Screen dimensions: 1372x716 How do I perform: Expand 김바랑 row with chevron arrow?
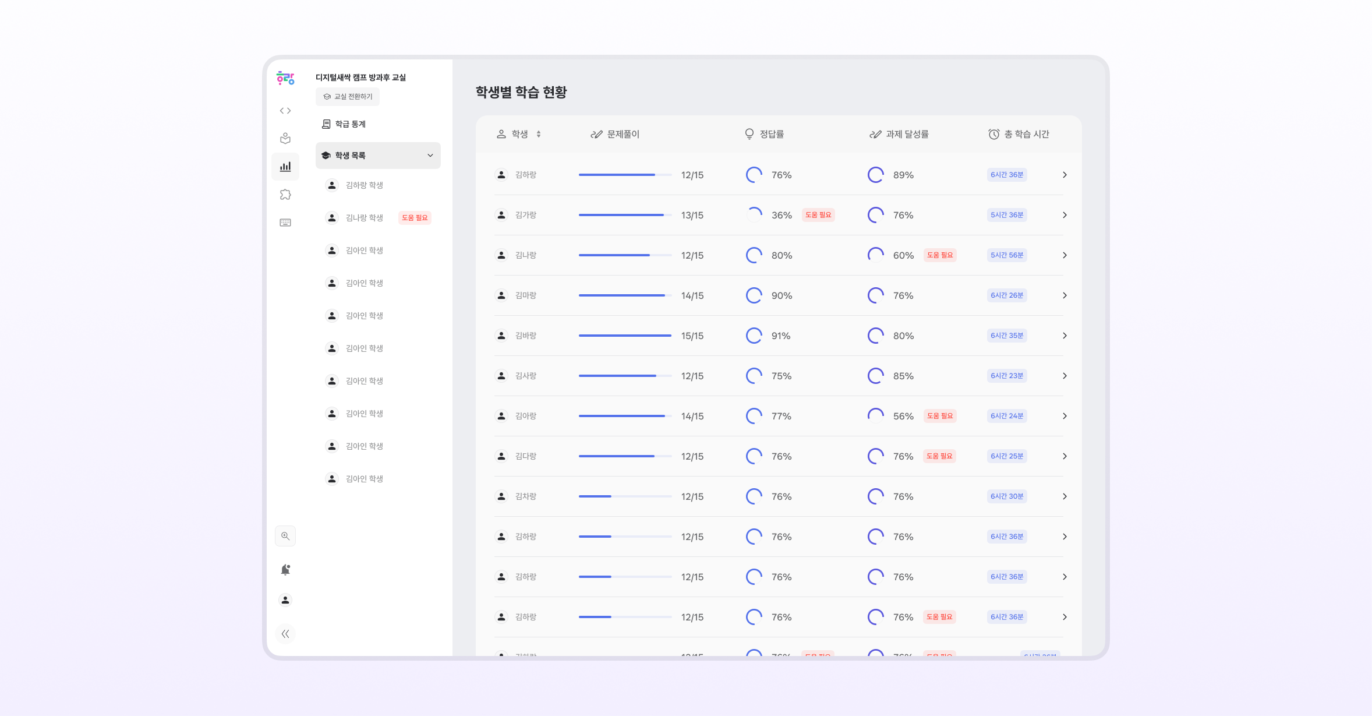pos(1065,336)
